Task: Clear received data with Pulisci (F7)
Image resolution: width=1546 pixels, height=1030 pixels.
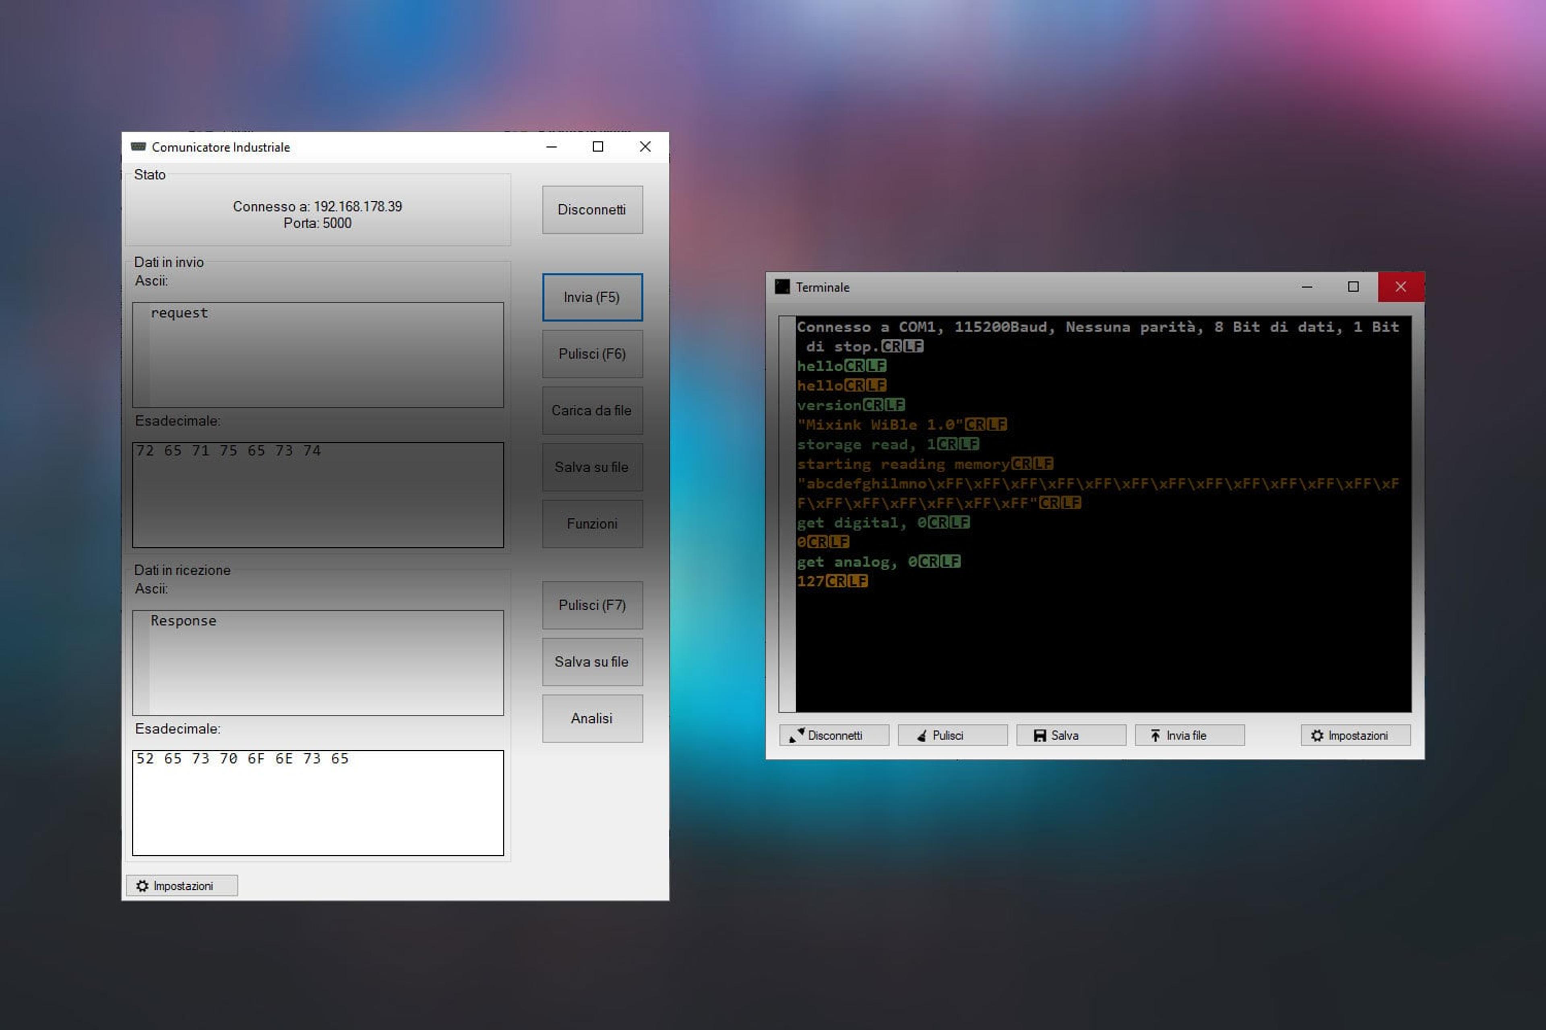Action: [592, 605]
